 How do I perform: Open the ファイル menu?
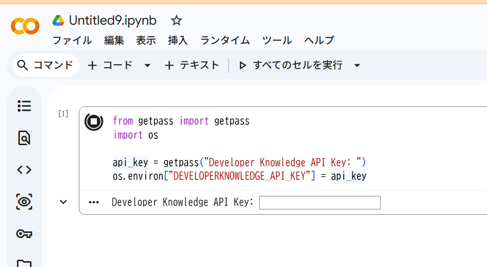pyautogui.click(x=72, y=40)
